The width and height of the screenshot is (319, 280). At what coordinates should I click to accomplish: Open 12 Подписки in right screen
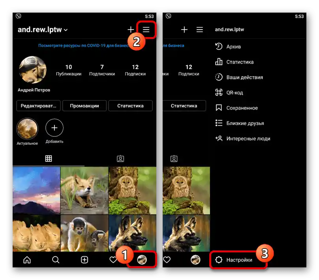click(189, 70)
